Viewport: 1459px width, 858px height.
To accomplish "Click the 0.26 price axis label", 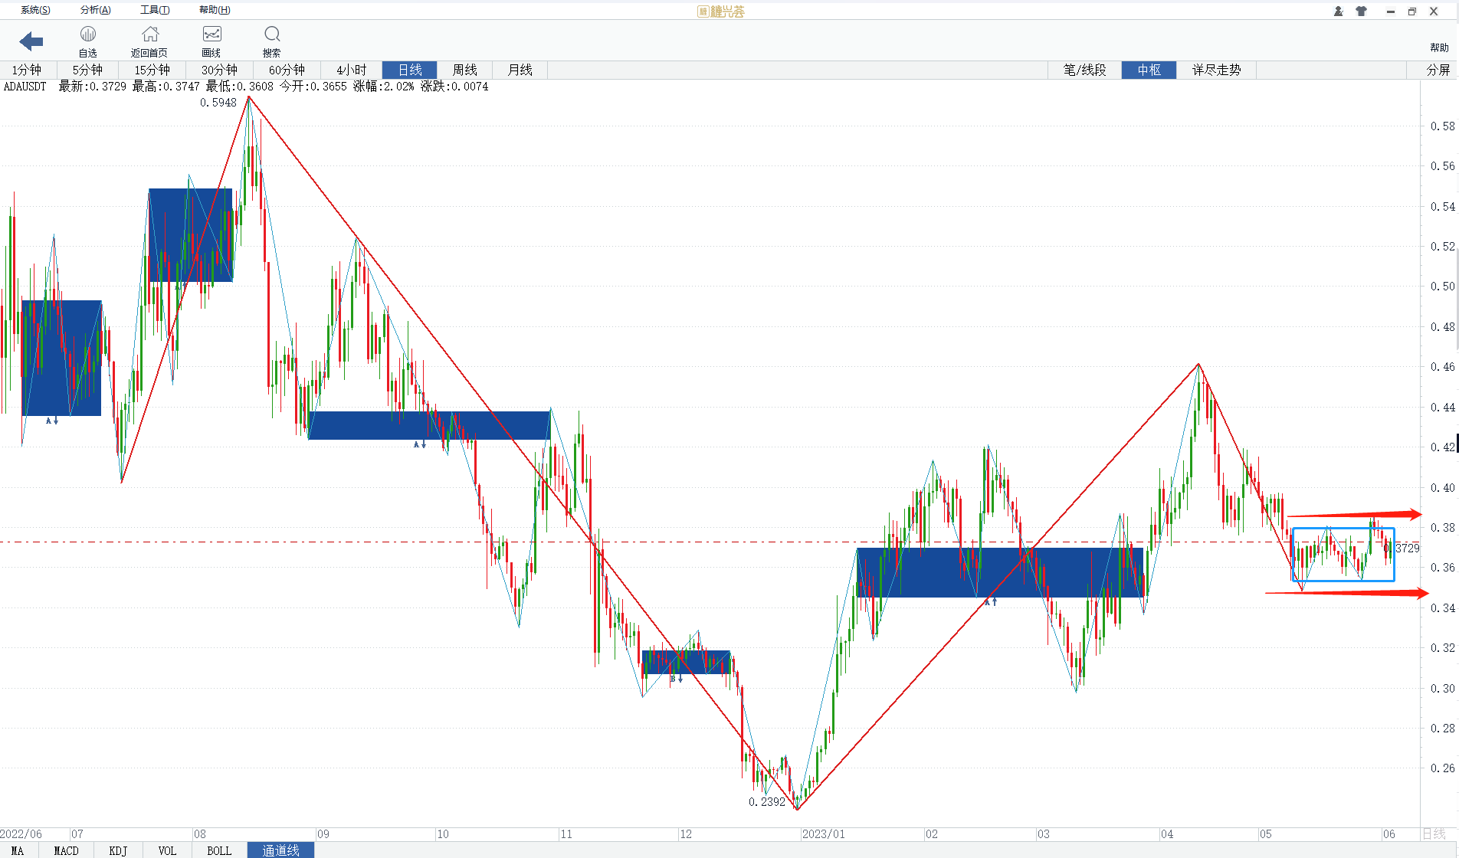I will tap(1442, 768).
